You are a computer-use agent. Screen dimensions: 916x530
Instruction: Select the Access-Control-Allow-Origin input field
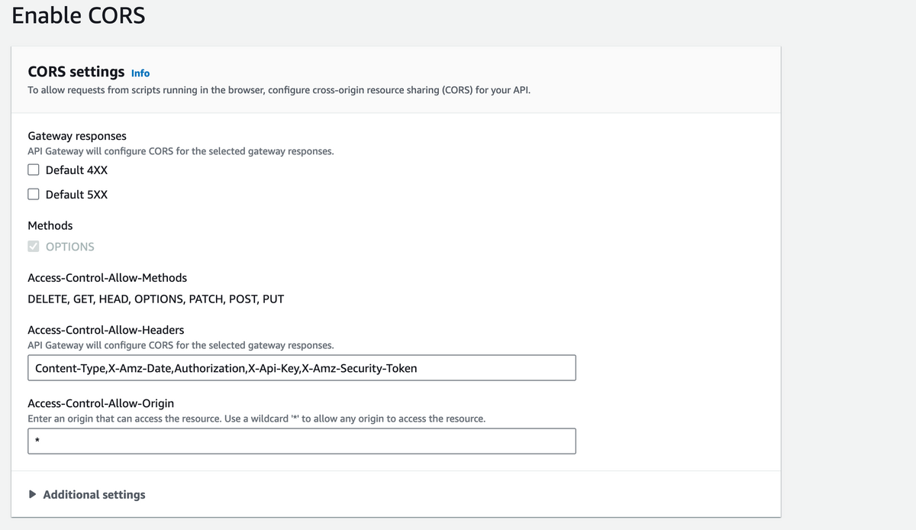[302, 441]
